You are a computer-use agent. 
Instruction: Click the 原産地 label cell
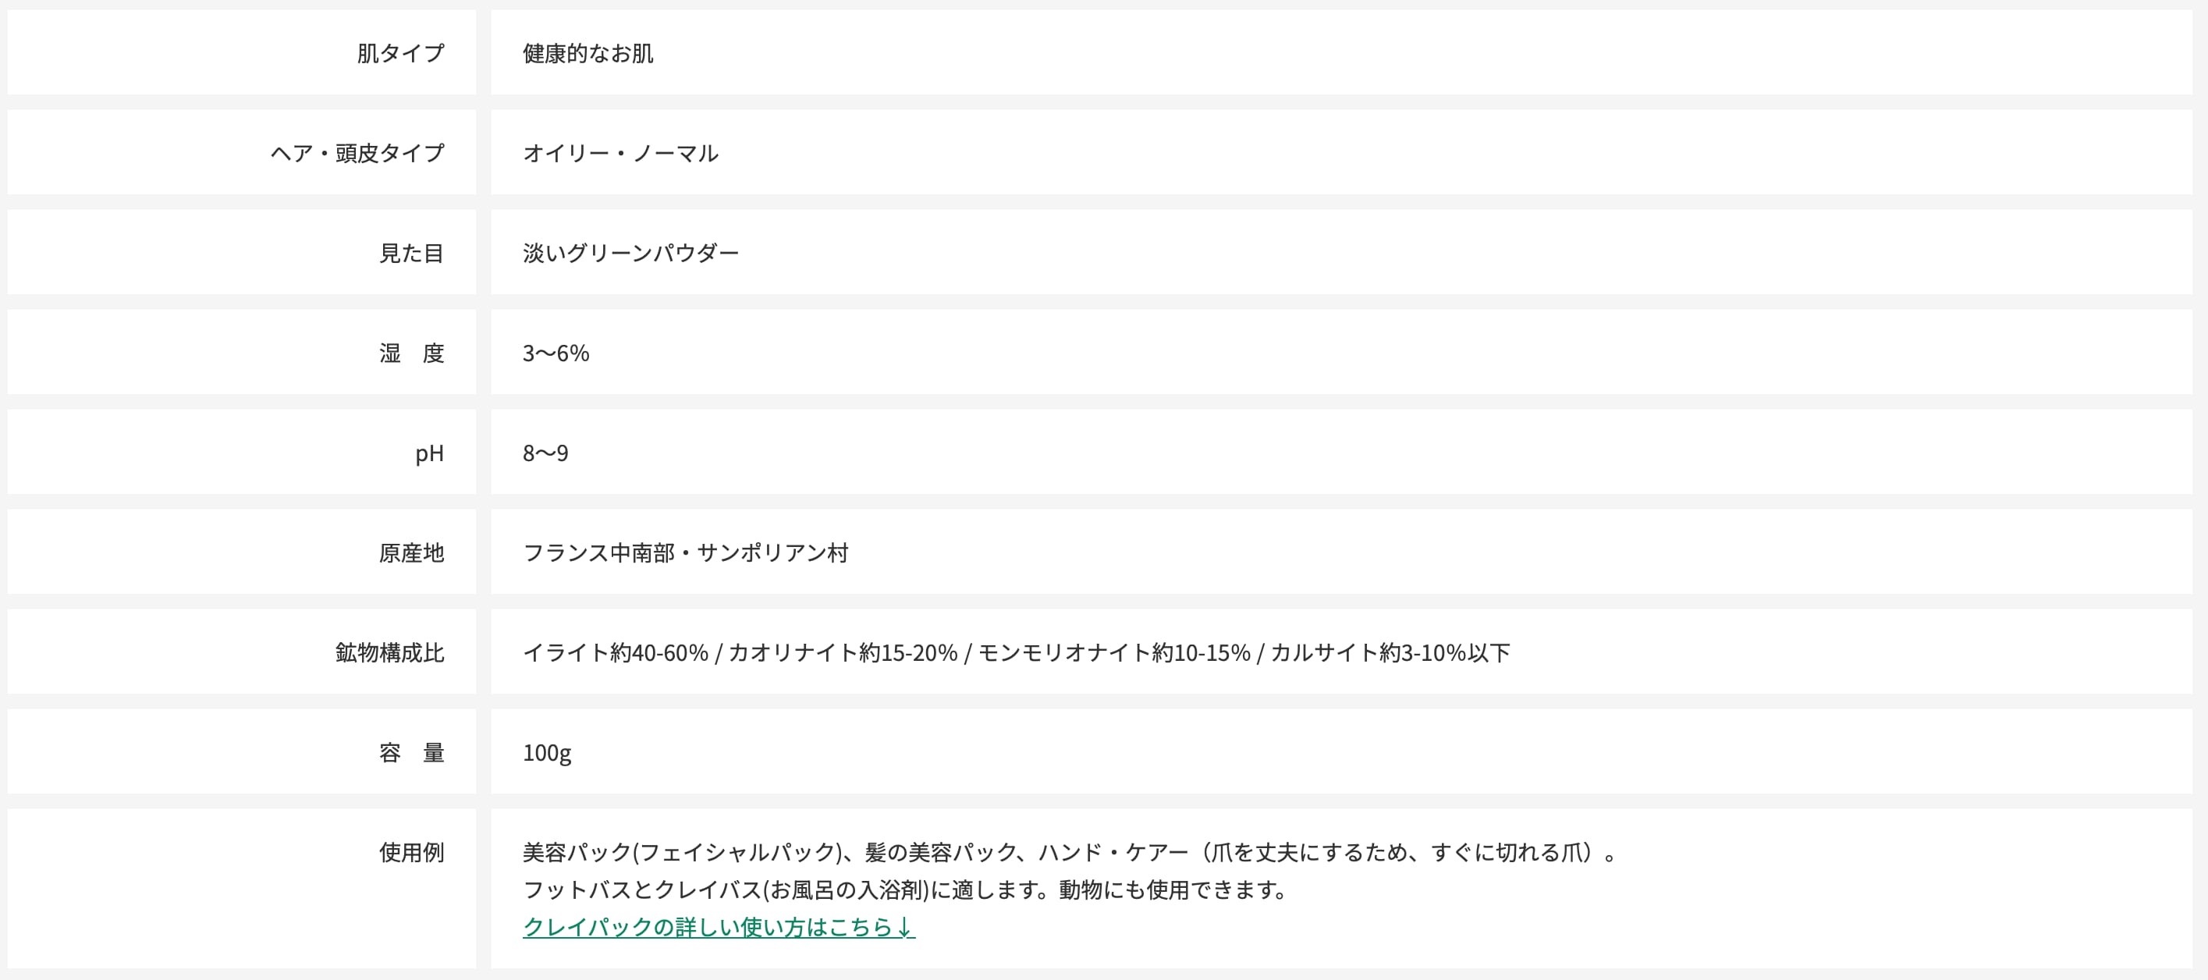coord(411,553)
